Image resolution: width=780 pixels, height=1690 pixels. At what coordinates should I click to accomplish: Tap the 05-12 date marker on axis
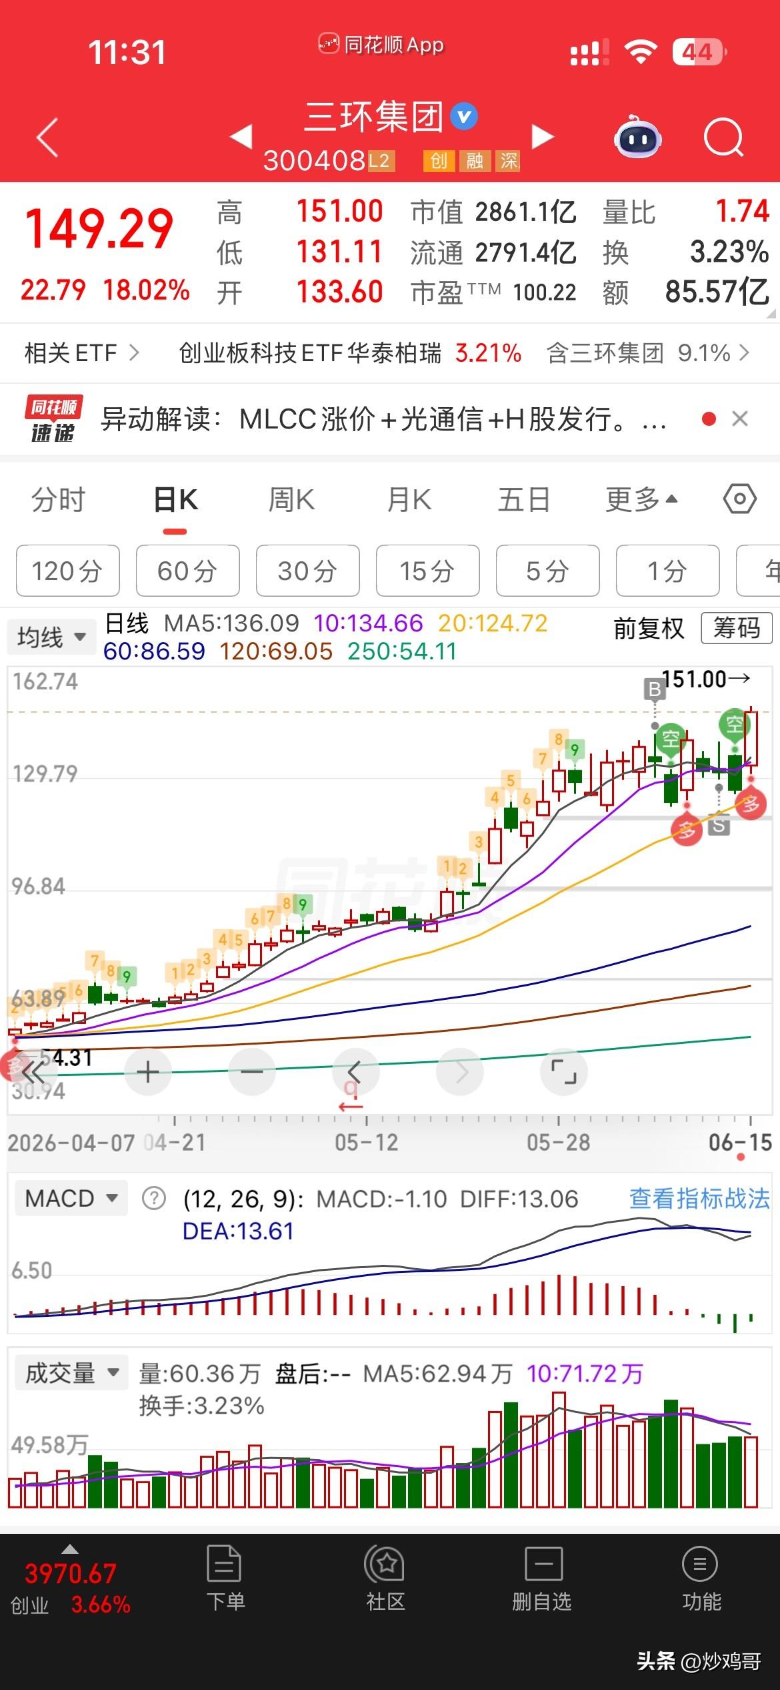point(366,1142)
